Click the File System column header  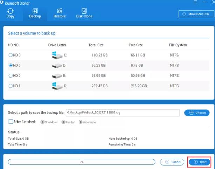coord(178,45)
